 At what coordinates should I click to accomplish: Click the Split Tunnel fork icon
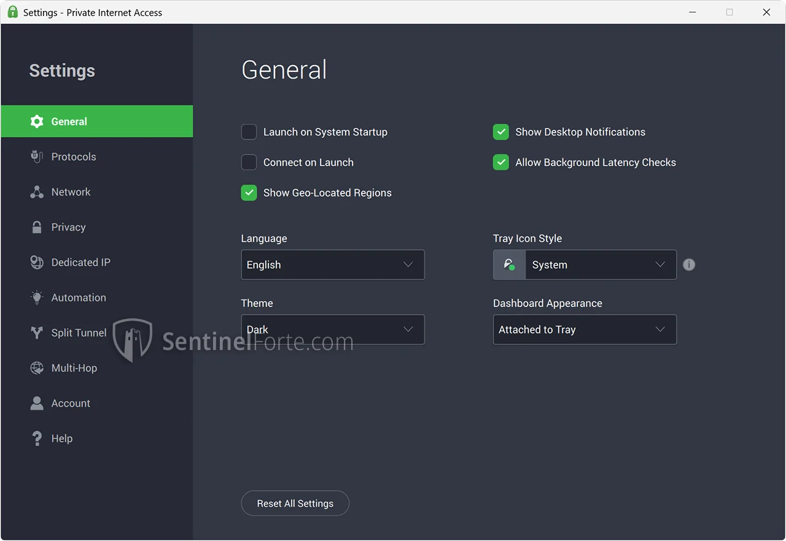pyautogui.click(x=37, y=333)
